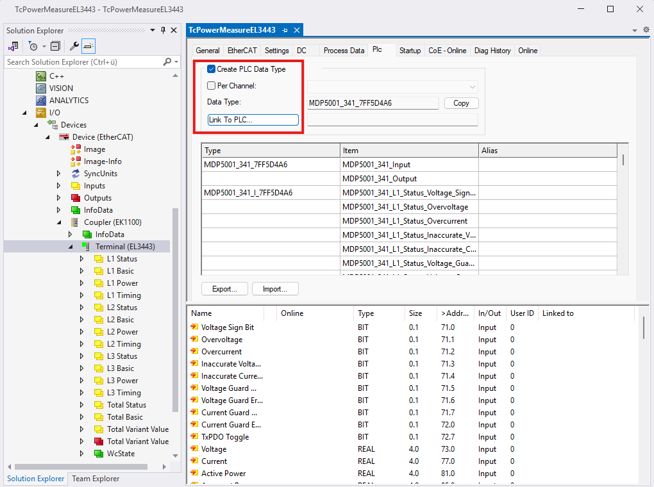654x487 pixels.
Task: Switch to the Process Data tab
Action: point(344,51)
